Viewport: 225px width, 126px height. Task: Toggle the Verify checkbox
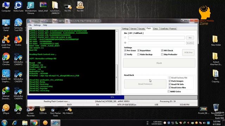[x=125, y=55]
